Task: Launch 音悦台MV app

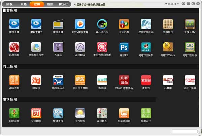Action: click(x=190, y=24)
